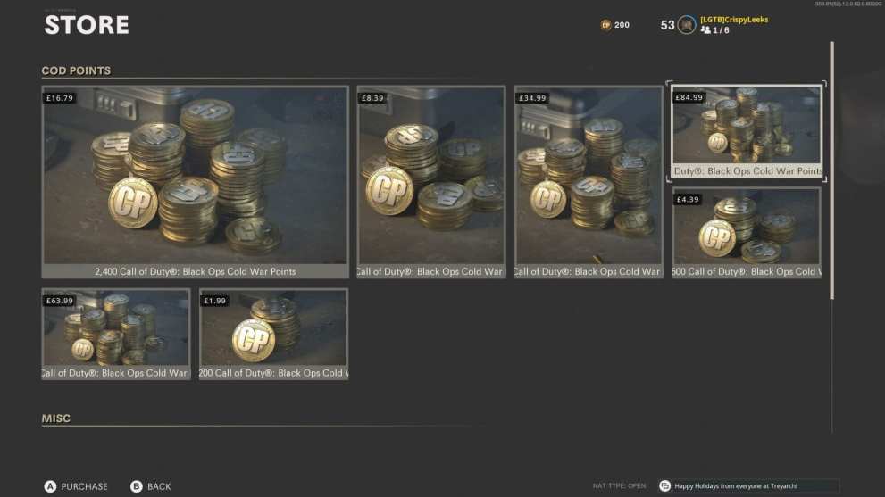Click the store page vertical scrollbar
This screenshot has width=885, height=497.
point(832,170)
